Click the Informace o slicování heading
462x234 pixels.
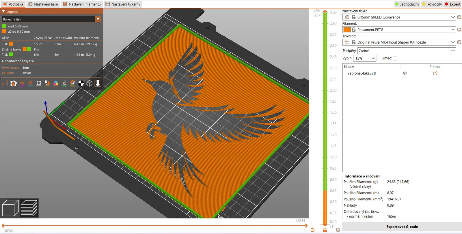[x=362, y=176]
